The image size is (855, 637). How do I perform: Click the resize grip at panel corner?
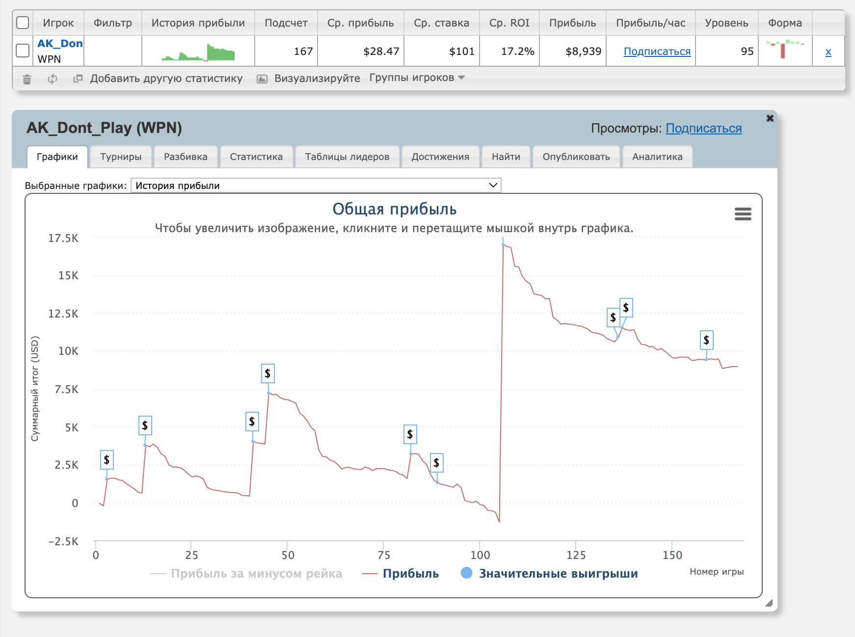(x=769, y=603)
